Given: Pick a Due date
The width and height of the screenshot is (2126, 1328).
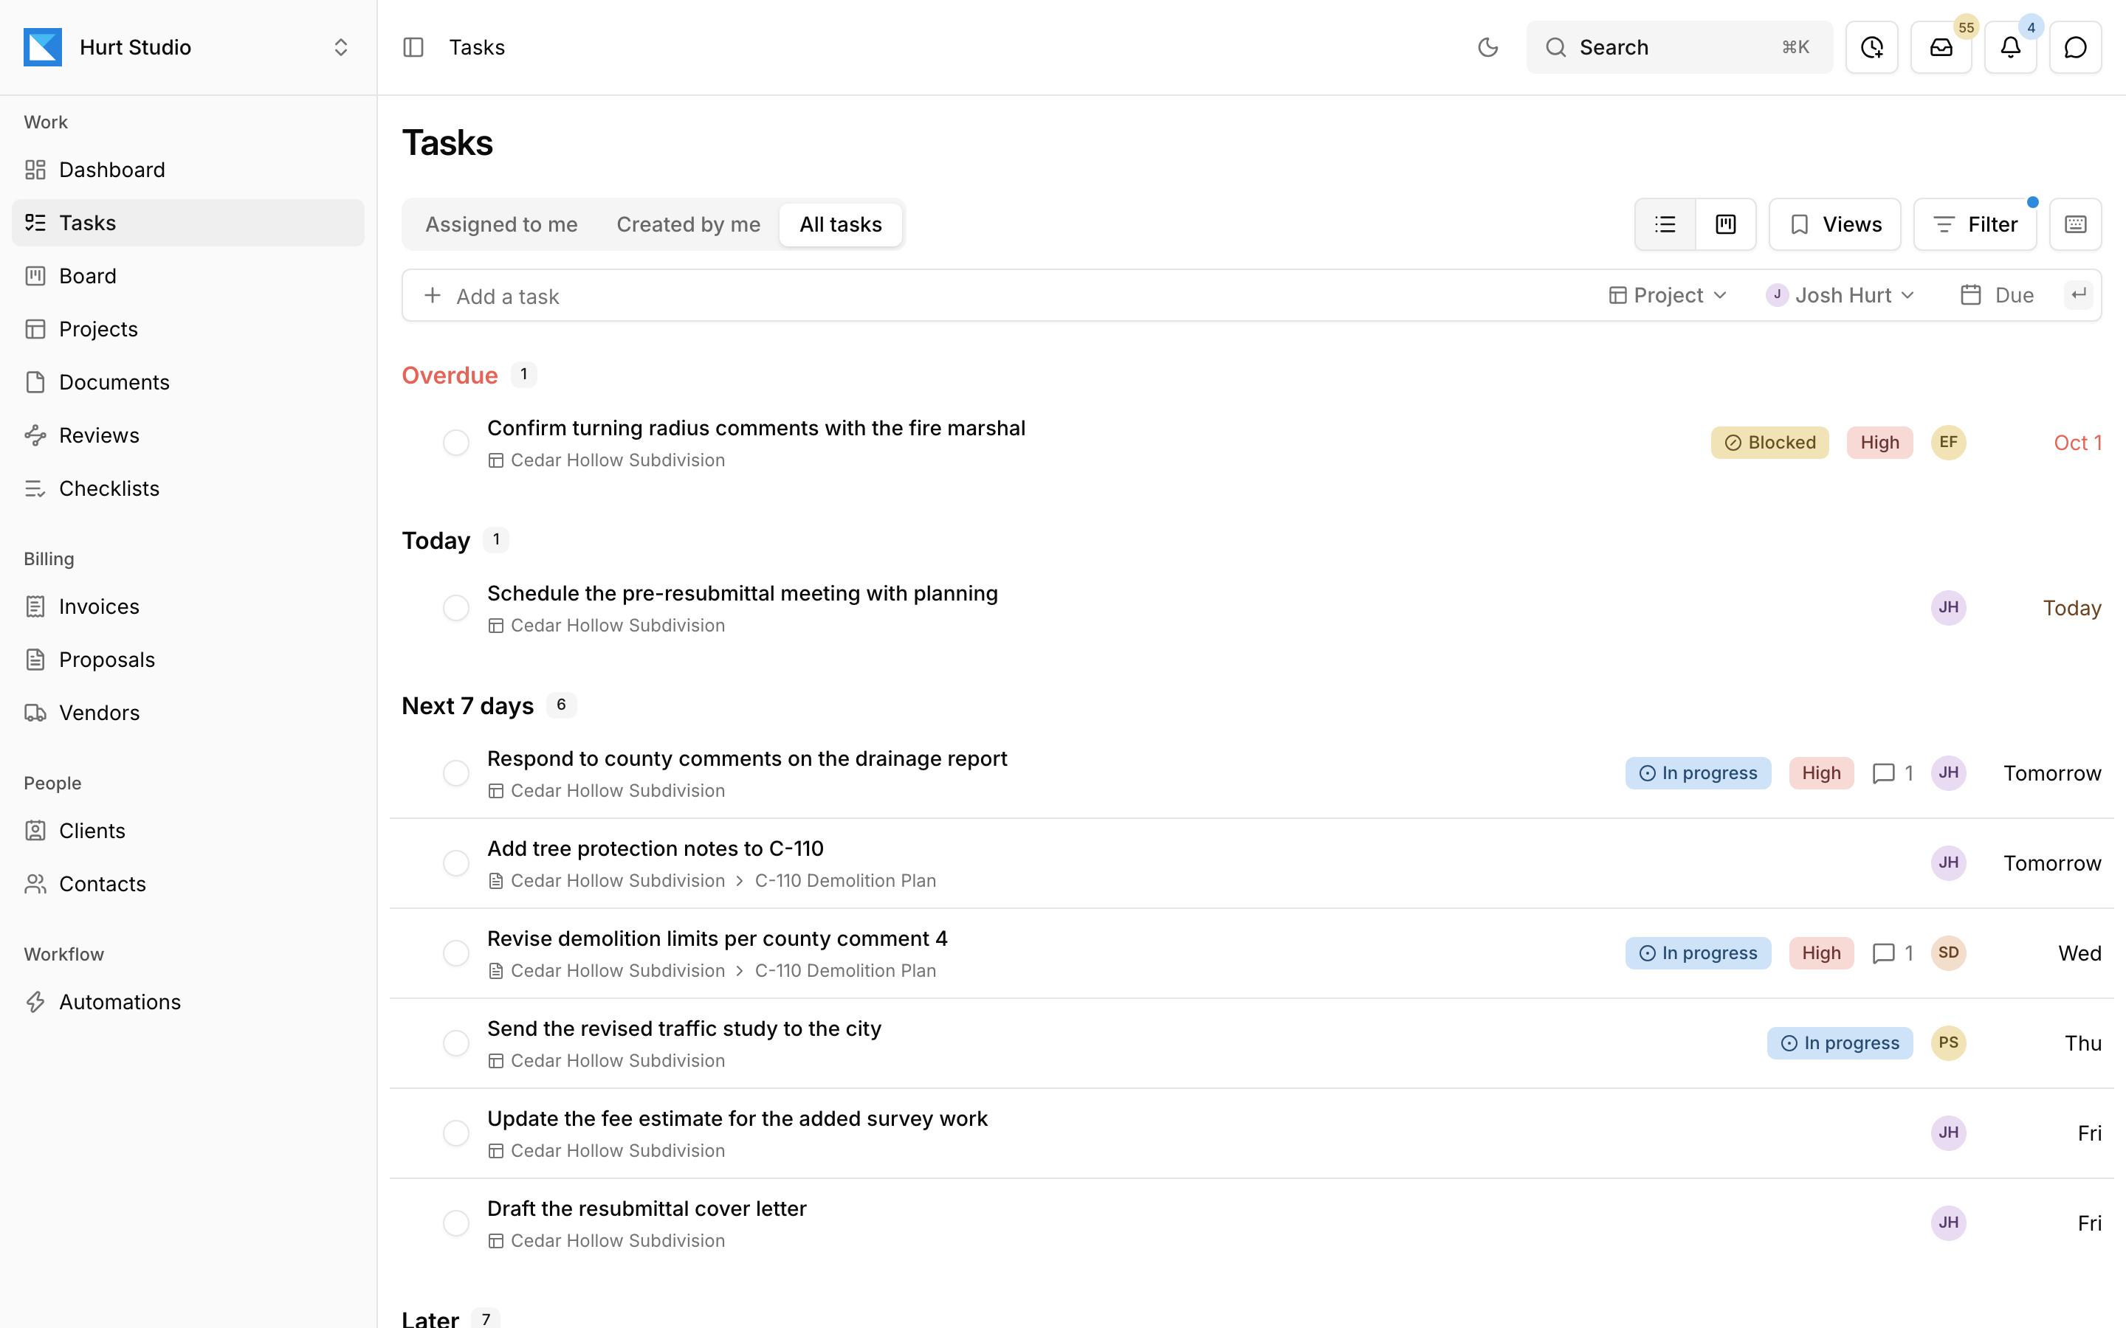Looking at the screenshot, I should click(1996, 295).
